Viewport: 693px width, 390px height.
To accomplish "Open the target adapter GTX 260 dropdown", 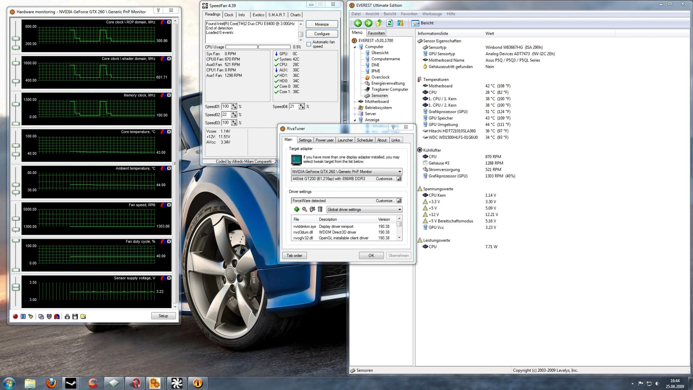I will [346, 172].
